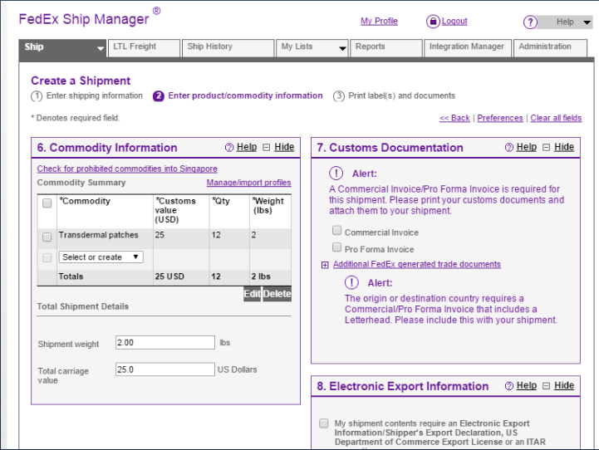The width and height of the screenshot is (599, 450).
Task: Click step 3 Print label(s) and documents
Action: pos(394,95)
